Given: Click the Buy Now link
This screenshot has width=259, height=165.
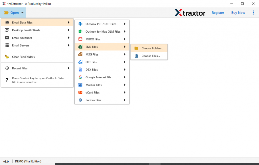Looking at the screenshot, I should [238, 12].
